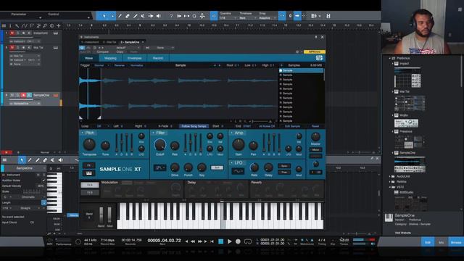This screenshot has width=464, height=261.
Task: Click the Play button in transport
Action: click(x=229, y=241)
